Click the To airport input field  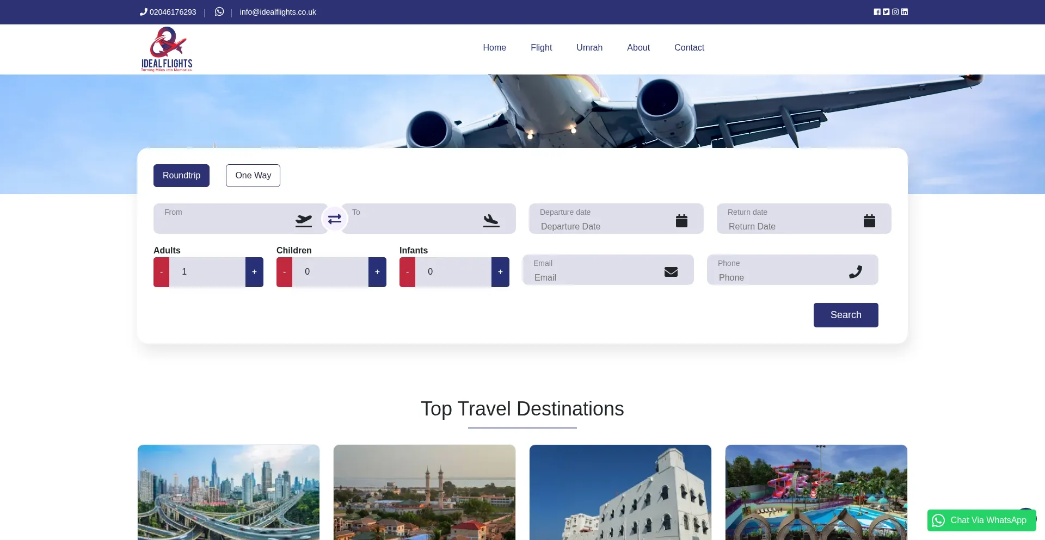tap(428, 219)
